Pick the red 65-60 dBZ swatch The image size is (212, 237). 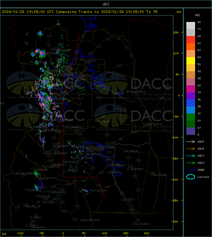(191, 40)
